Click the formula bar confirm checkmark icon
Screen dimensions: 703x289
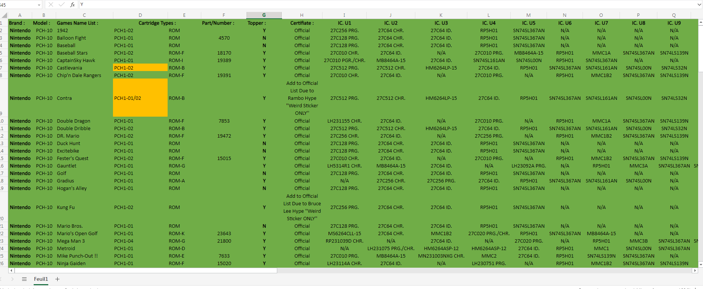pos(61,4)
